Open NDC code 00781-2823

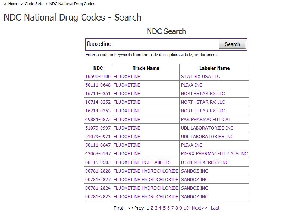pos(98,197)
